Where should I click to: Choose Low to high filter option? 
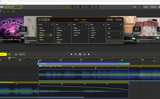pyautogui.click(x=77, y=33)
